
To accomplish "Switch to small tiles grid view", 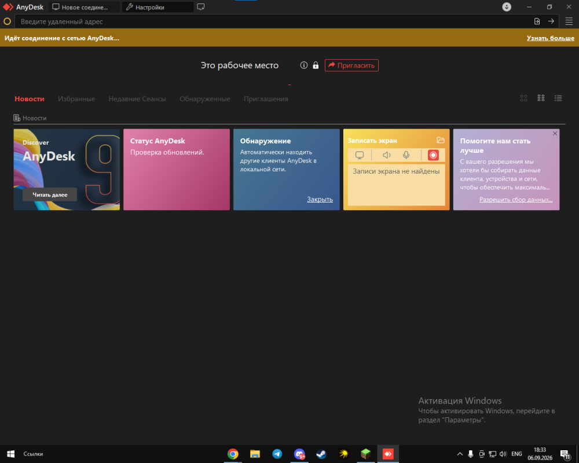I will click(x=541, y=98).
